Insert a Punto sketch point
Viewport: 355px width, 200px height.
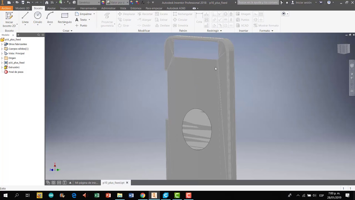(81, 26)
